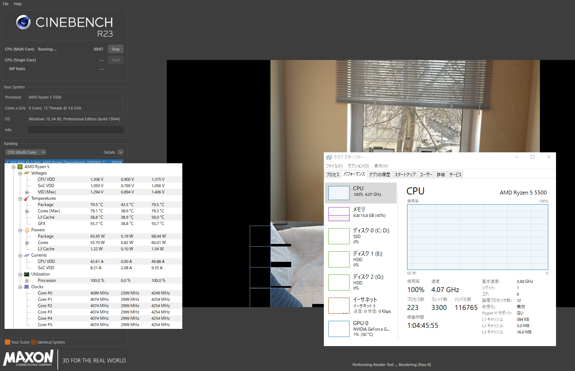The image size is (575, 371).
Task: Switch to the サービス tab
Action: 455,174
